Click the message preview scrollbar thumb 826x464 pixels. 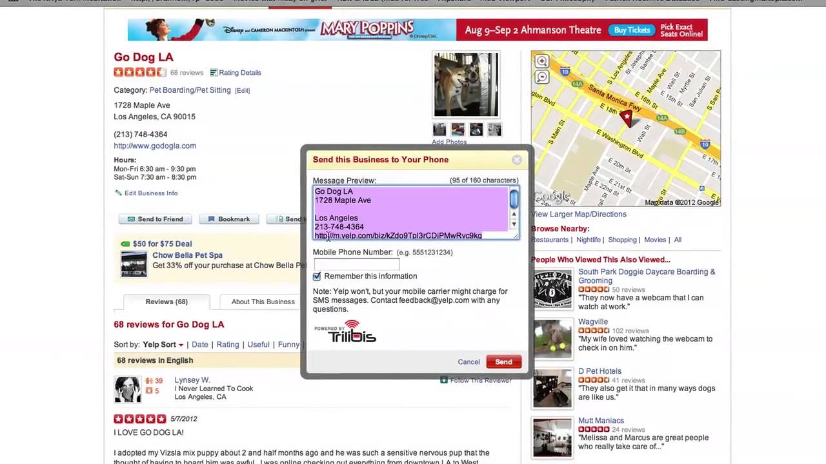tap(514, 199)
